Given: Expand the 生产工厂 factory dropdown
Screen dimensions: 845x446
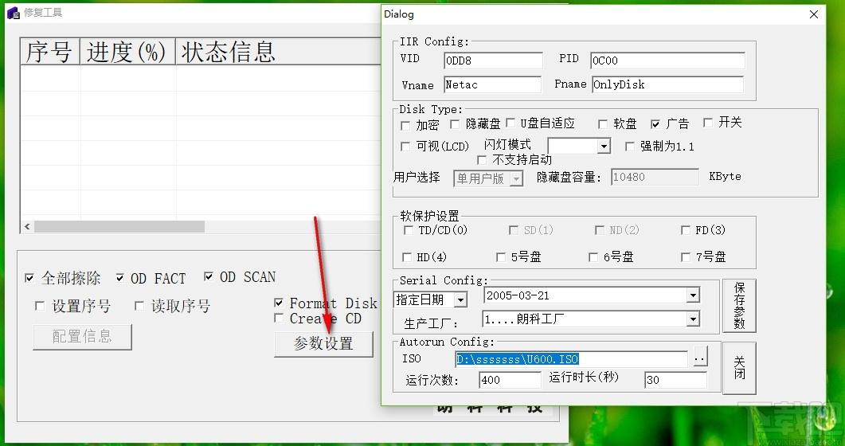Looking at the screenshot, I should click(x=693, y=319).
